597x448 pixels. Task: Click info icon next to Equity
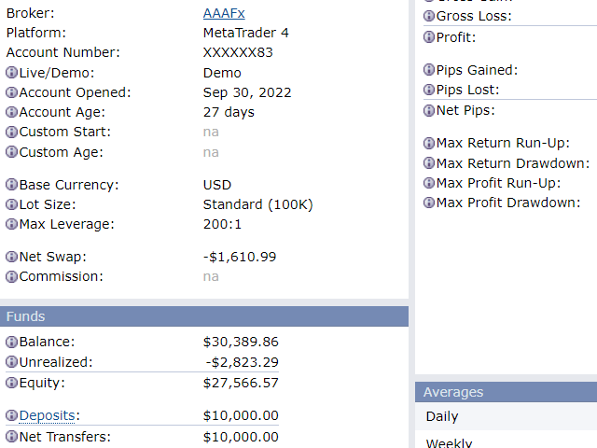click(11, 383)
